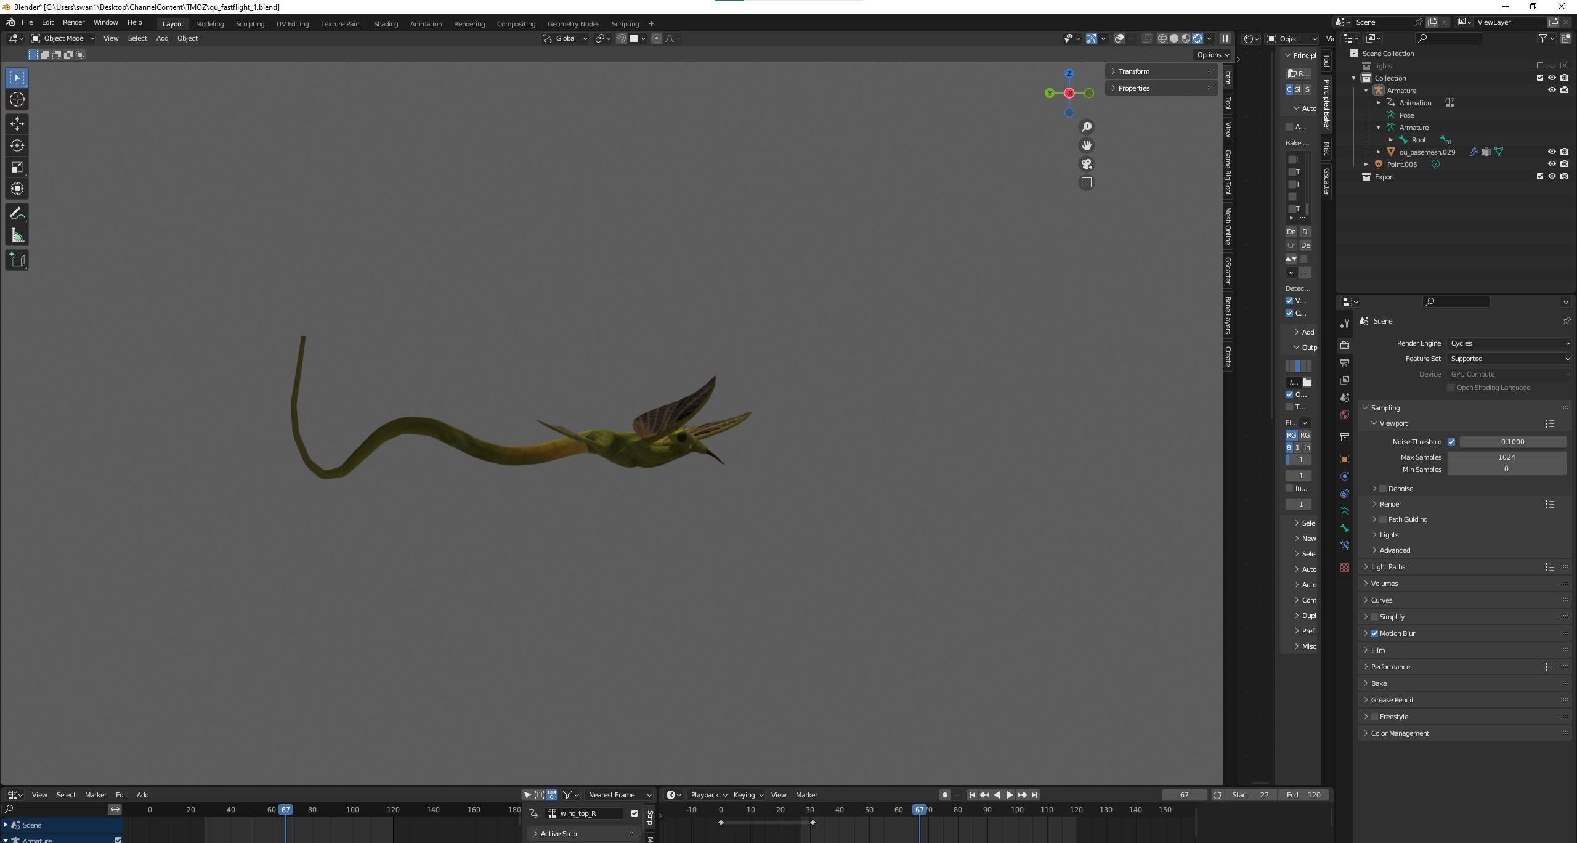This screenshot has width=1577, height=843.
Task: Enable the Denoise checkbox
Action: pos(1383,489)
